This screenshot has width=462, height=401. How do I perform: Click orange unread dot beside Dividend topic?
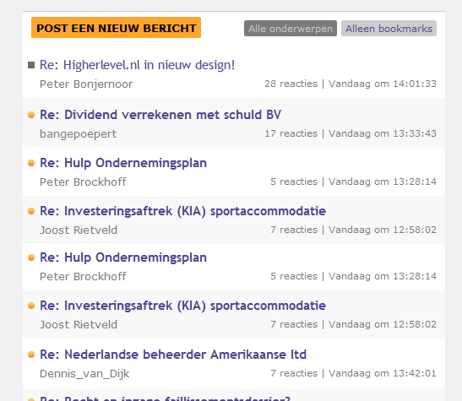pos(31,115)
